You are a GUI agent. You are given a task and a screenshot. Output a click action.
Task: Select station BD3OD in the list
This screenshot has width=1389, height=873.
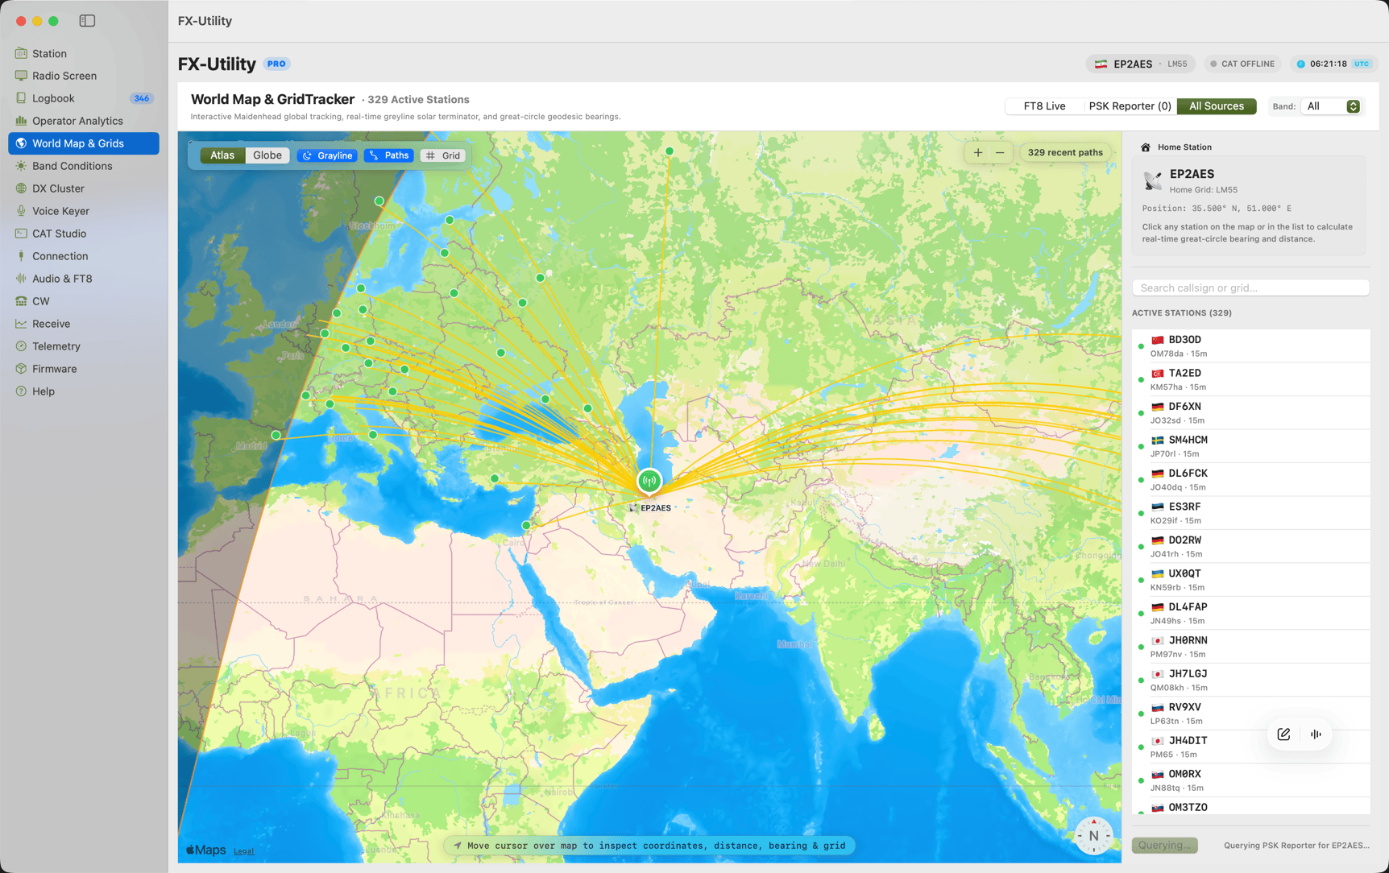pos(1250,345)
